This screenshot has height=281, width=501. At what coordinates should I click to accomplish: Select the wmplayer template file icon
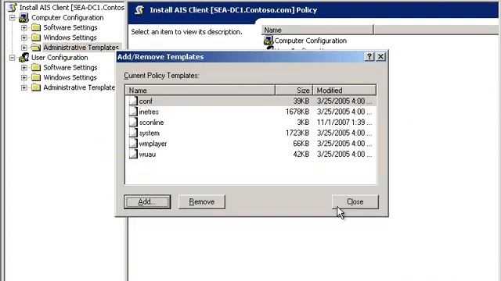[x=133, y=144]
